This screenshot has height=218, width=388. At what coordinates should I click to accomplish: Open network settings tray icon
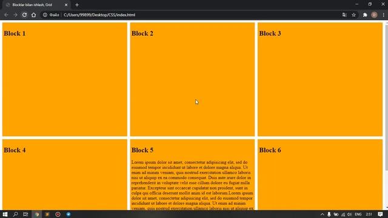pyautogui.click(x=343, y=214)
